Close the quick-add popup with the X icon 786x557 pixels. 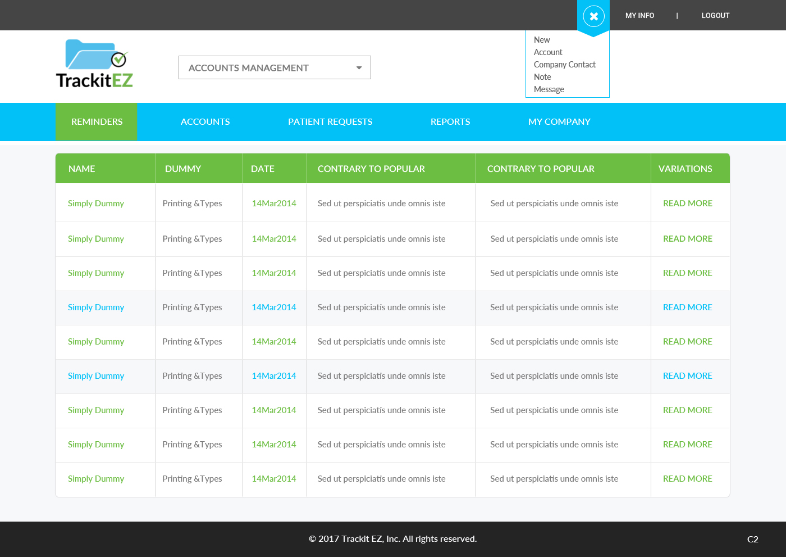pos(593,16)
